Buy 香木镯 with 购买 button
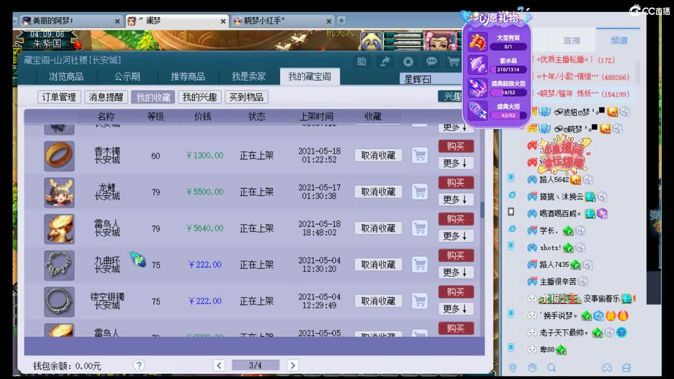674x379 pixels. point(456,146)
